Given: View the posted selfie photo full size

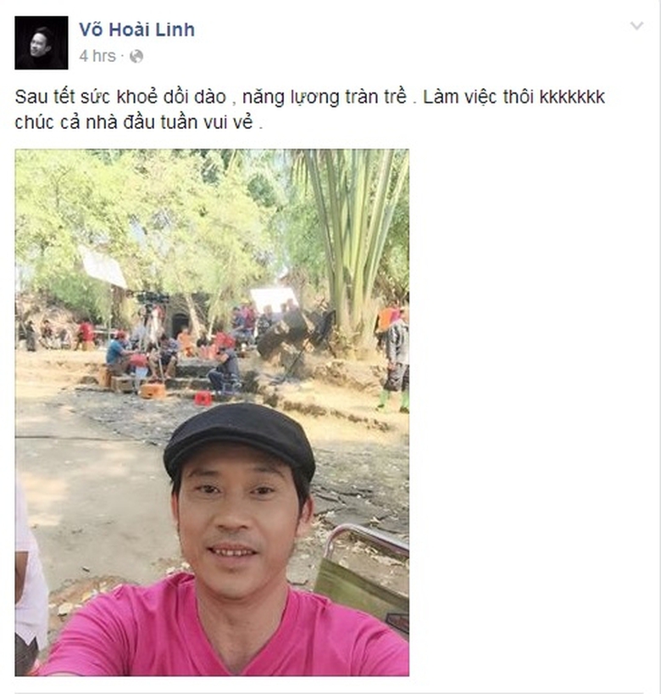Looking at the screenshot, I should pyautogui.click(x=212, y=412).
